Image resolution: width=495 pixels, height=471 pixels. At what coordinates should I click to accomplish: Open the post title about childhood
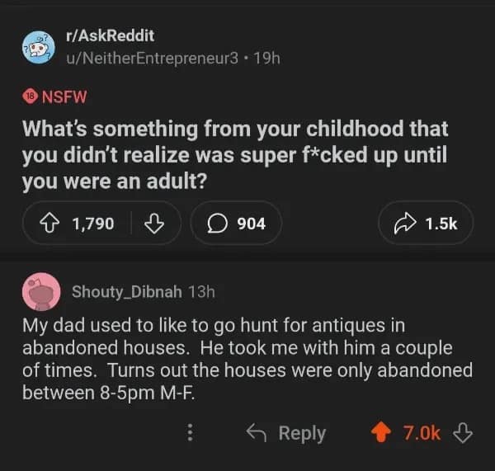(x=235, y=156)
